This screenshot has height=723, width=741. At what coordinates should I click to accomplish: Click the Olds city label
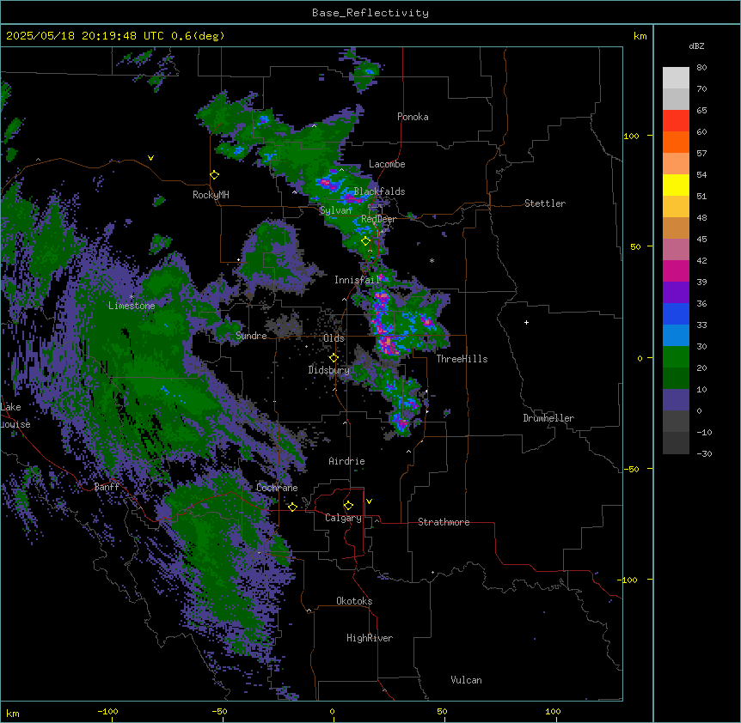(334, 338)
